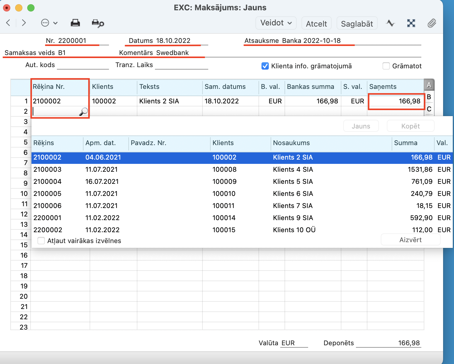Switch to tab B of the table
This screenshot has width=454, height=364.
429,97
